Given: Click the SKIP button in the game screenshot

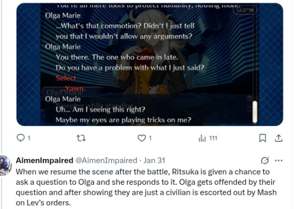Looking at the screenshot, I should pos(245,10).
